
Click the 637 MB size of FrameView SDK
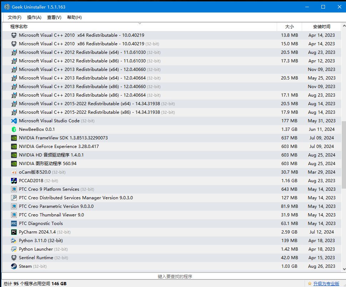[289, 138]
